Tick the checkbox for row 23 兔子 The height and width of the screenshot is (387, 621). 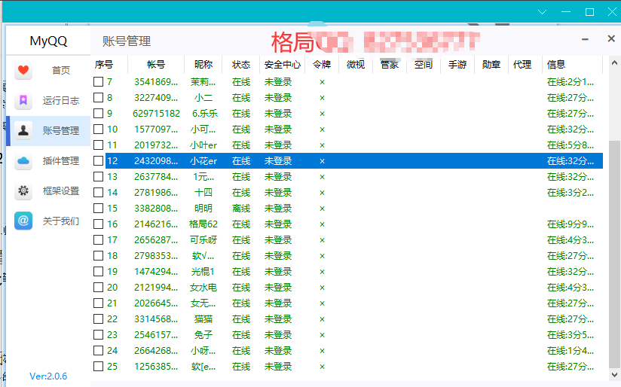pos(98,335)
